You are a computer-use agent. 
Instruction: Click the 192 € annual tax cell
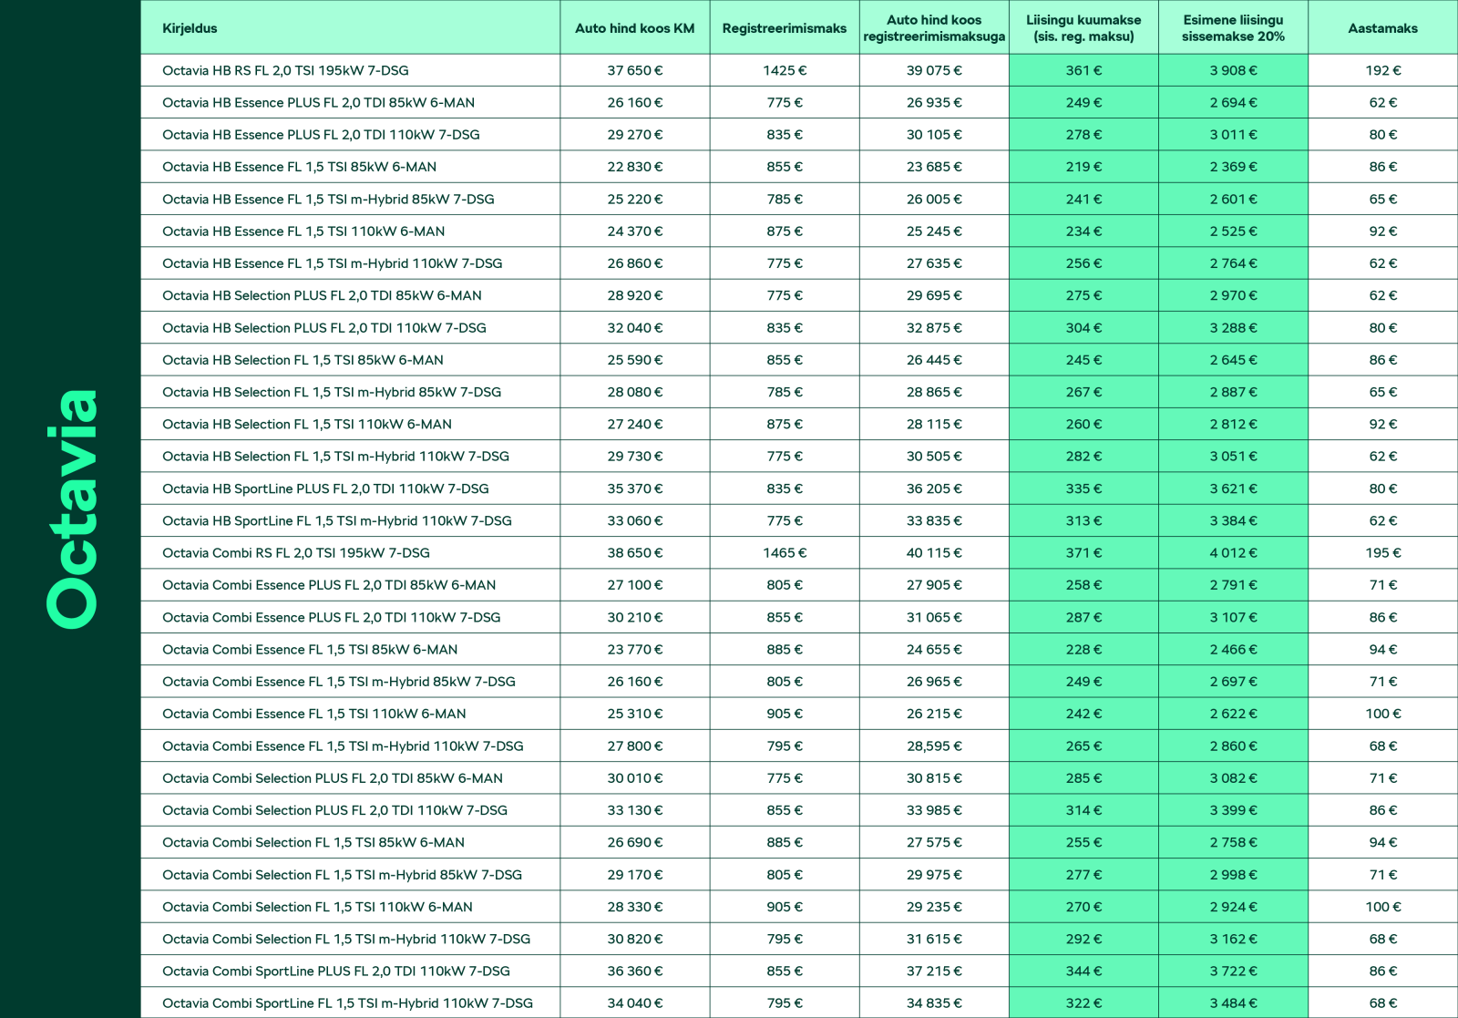(1382, 70)
